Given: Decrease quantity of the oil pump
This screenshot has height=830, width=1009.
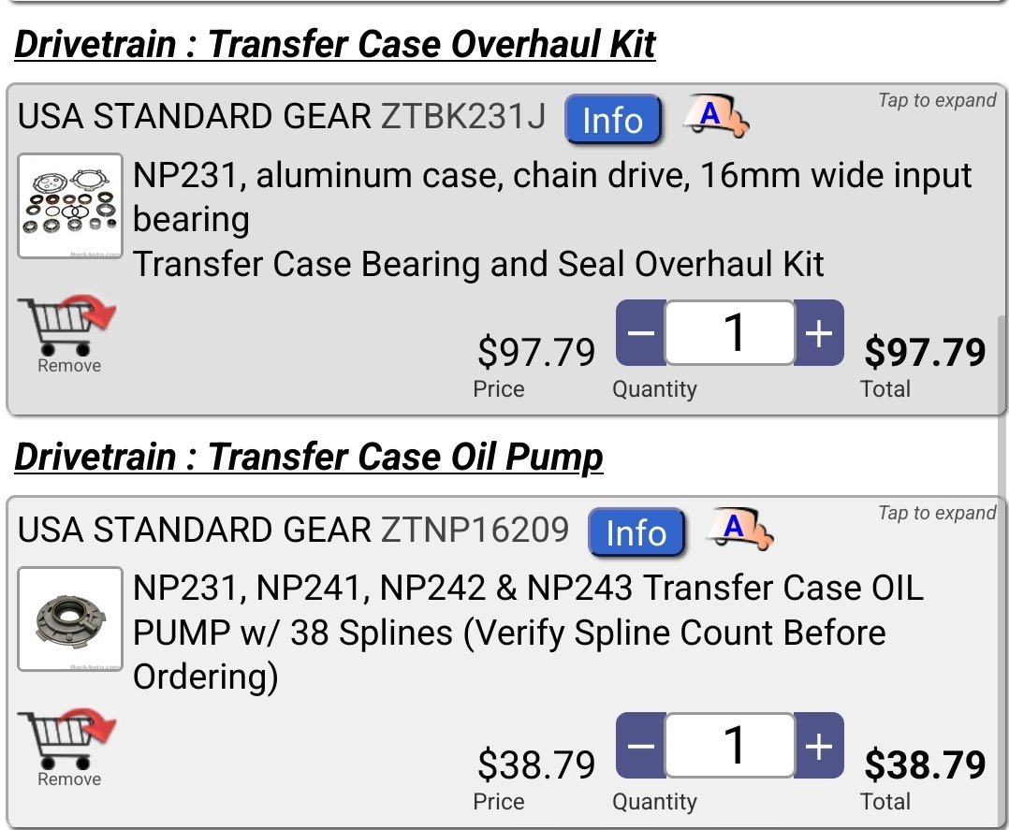Looking at the screenshot, I should pyautogui.click(x=641, y=747).
